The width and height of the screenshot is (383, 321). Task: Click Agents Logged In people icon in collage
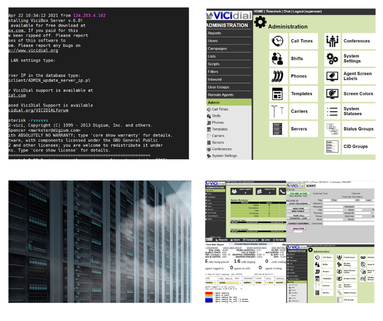234,191
